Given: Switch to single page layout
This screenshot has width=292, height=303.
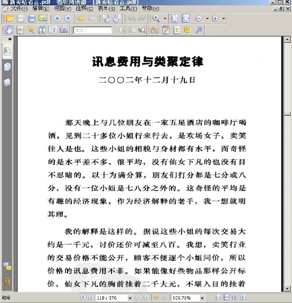Looking at the screenshot, I should coord(218,297).
